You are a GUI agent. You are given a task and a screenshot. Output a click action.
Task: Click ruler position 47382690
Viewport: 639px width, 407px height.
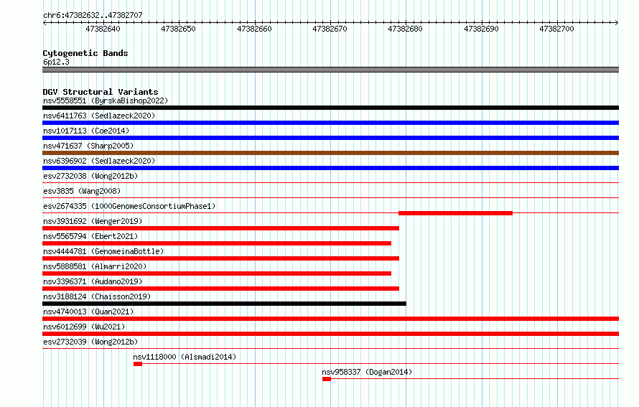(x=481, y=29)
